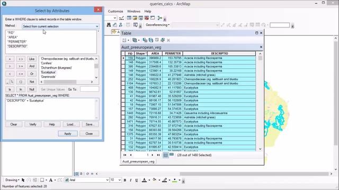
Task: Open the Arial font name dropdown
Action: pos(107,180)
